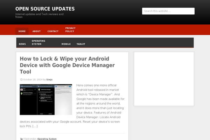Open the Operating System category menu
The width and height of the screenshot is (210, 140).
click(38, 42)
